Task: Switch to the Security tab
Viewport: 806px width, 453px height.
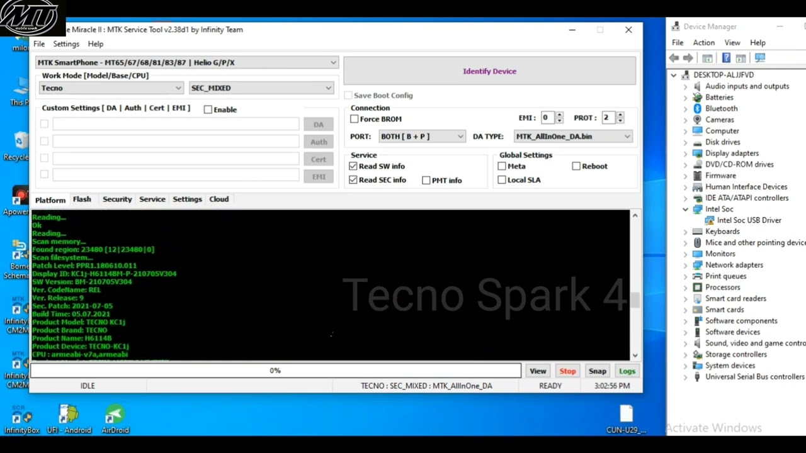Action: pyautogui.click(x=117, y=199)
